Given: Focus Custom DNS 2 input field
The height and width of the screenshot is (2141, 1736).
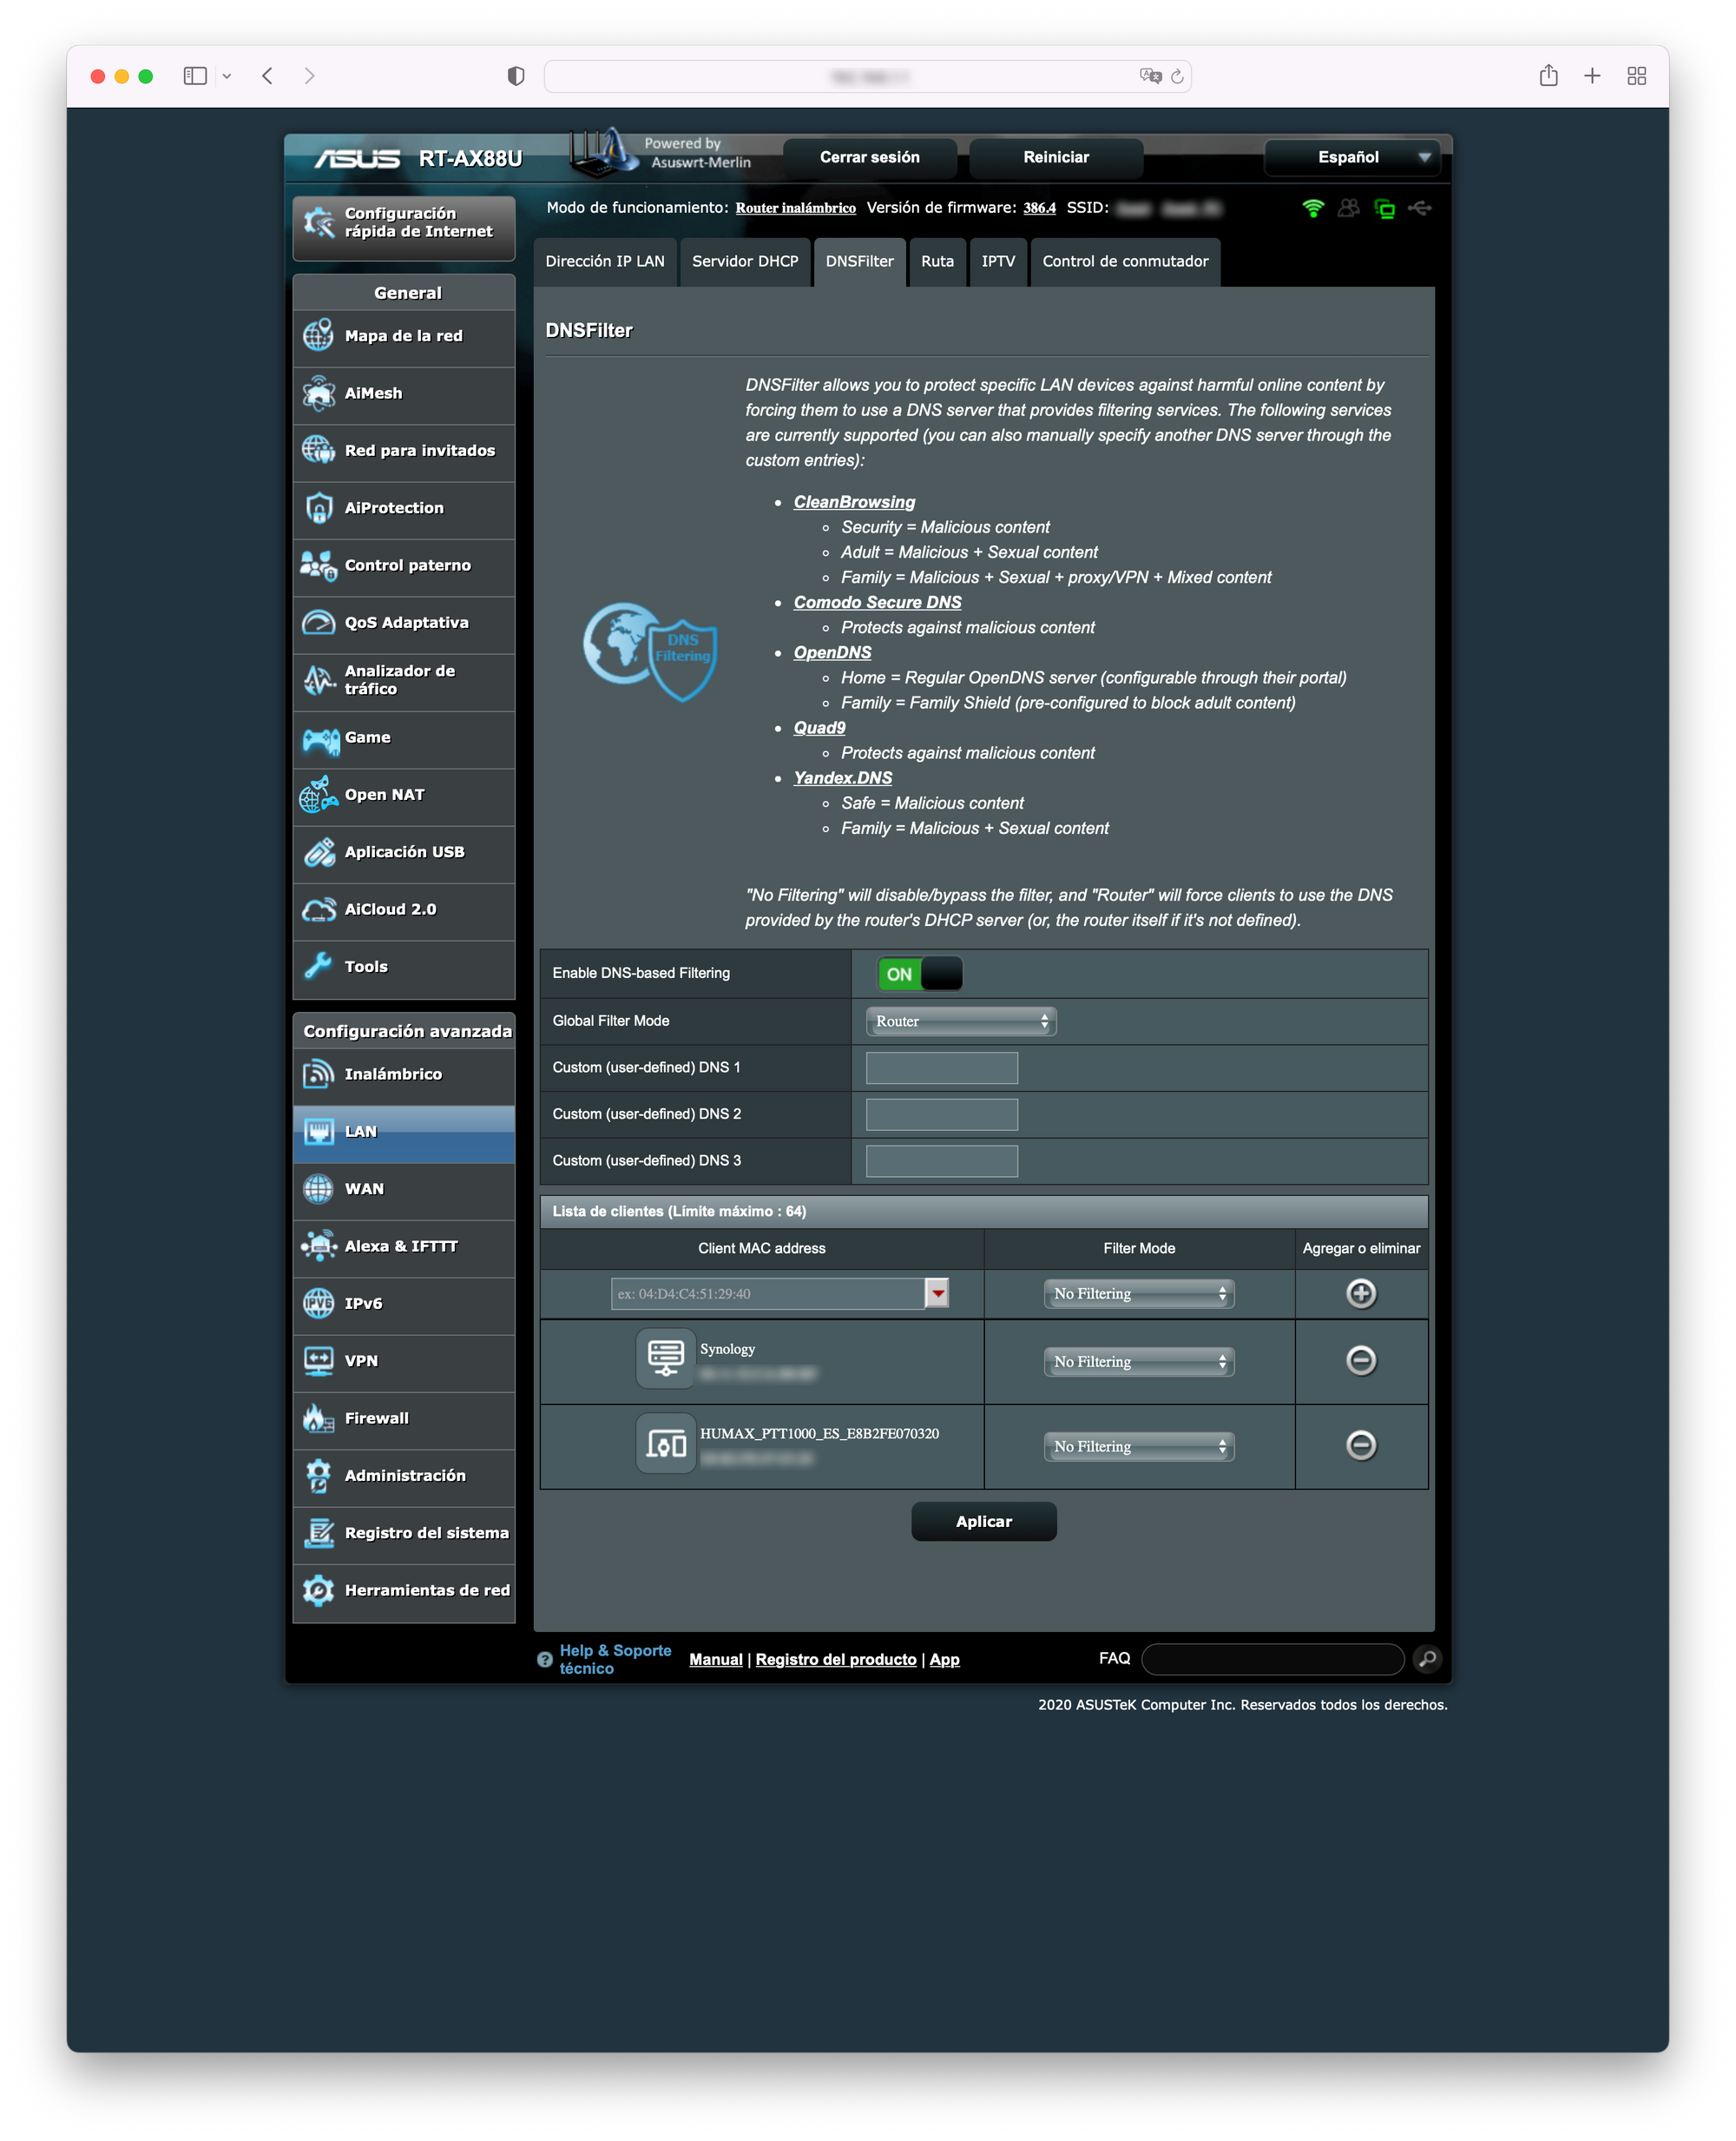Looking at the screenshot, I should tap(941, 1114).
